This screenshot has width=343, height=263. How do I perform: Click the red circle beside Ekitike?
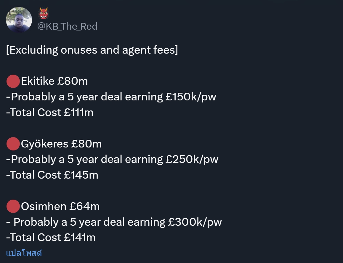point(13,81)
